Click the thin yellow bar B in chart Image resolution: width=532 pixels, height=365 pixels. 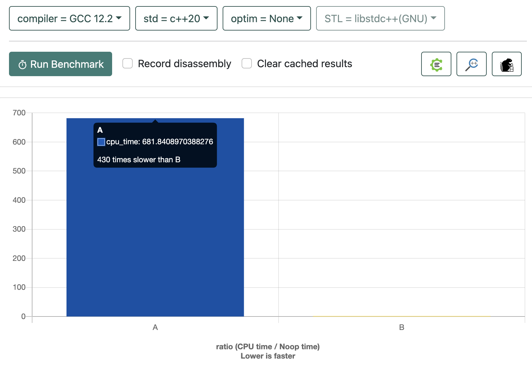pyautogui.click(x=402, y=316)
